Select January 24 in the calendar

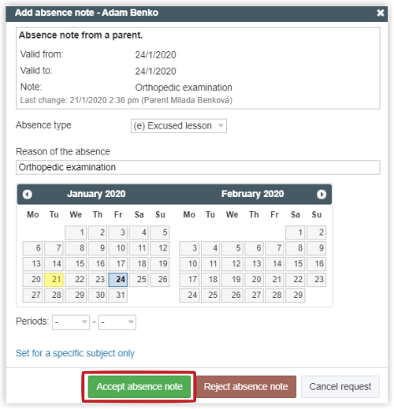[118, 280]
